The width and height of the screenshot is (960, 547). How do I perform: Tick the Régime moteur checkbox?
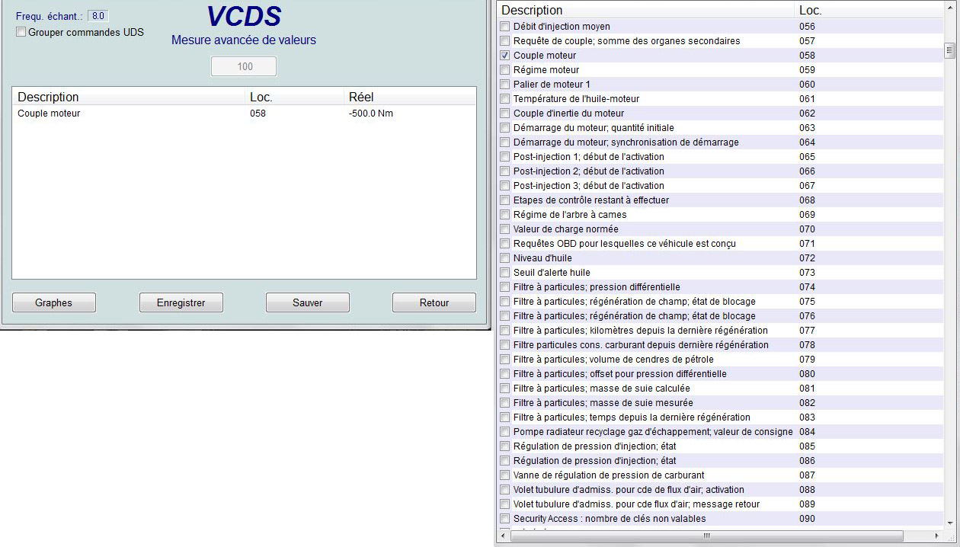click(x=504, y=70)
